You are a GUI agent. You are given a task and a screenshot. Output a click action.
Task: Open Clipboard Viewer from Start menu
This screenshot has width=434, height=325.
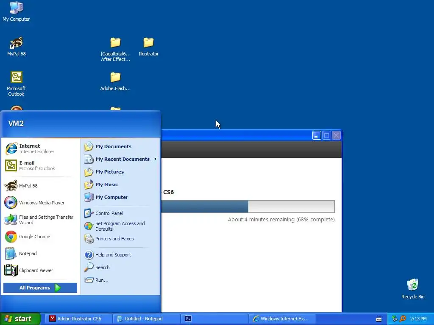(40, 270)
